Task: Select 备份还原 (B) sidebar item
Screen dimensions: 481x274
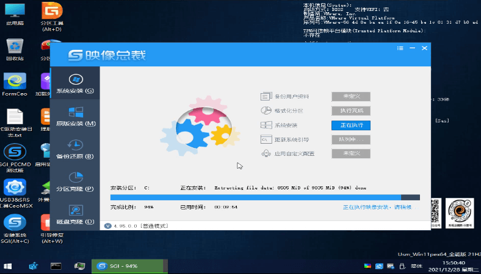Action: point(75,149)
